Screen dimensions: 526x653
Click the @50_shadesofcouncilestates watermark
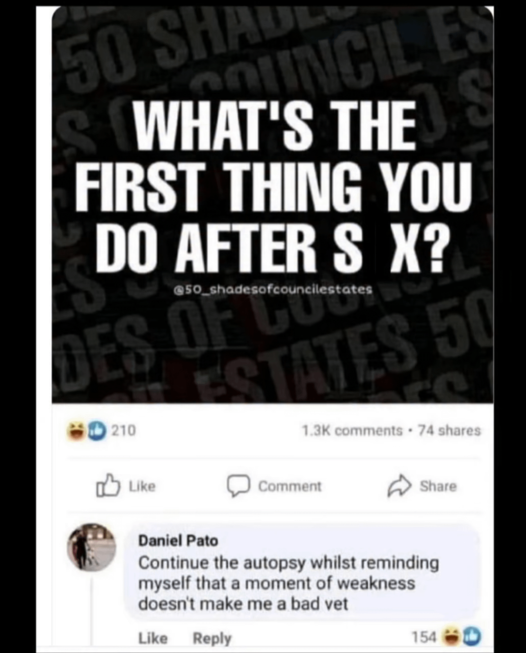(x=273, y=290)
